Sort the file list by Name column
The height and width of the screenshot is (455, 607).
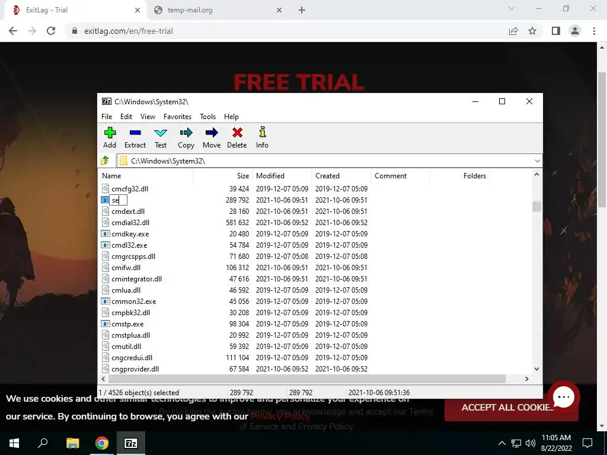[146, 175]
